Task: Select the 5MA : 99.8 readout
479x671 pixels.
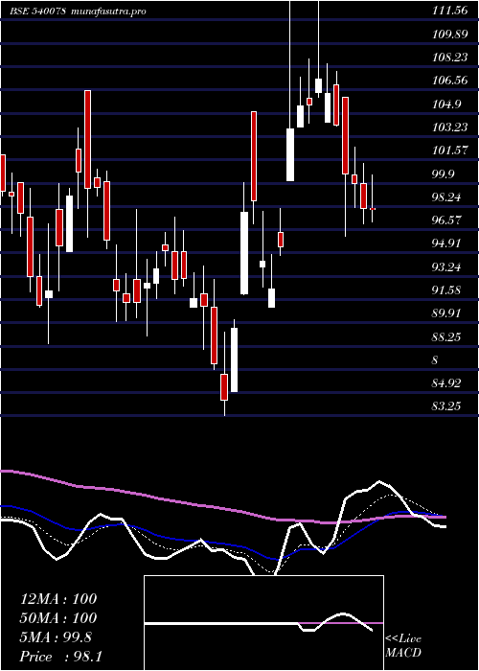Action: (x=56, y=637)
